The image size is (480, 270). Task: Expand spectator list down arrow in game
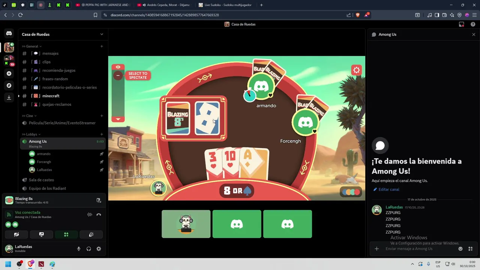118,119
